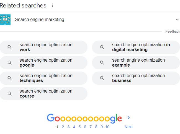Click the Search engine marketing title text
The height and width of the screenshot is (134, 180).
point(40,20)
